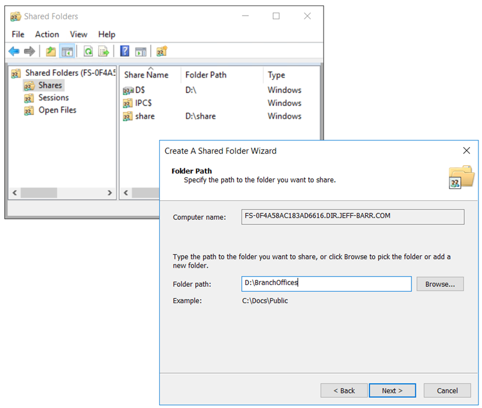The width and height of the screenshot is (482, 408).
Task: Click the blue Back arrow in toolbar
Action: (x=14, y=51)
